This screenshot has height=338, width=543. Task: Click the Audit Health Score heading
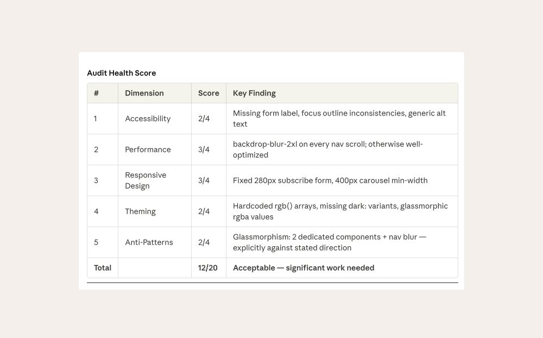[x=121, y=73]
